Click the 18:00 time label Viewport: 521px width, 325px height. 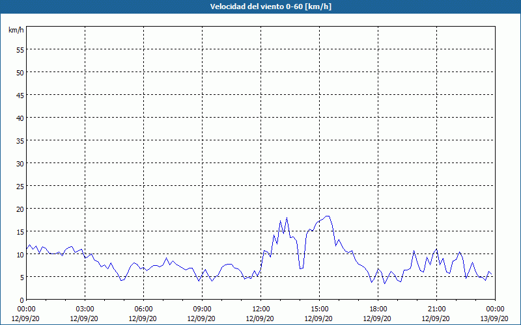(x=378, y=309)
